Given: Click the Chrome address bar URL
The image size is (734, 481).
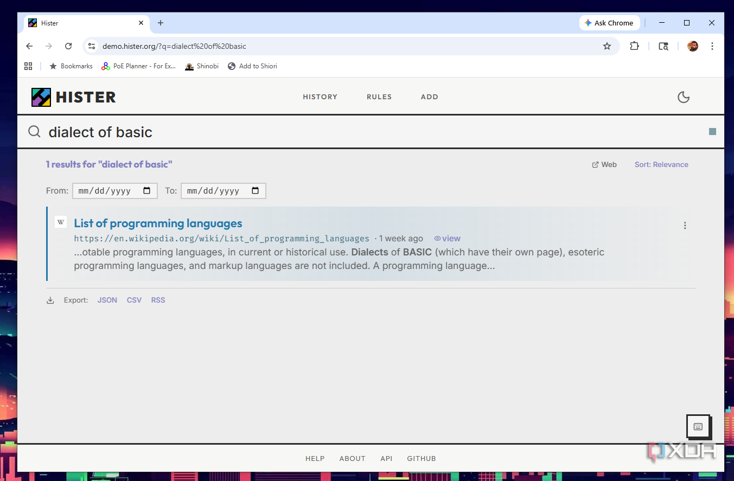Looking at the screenshot, I should click(174, 46).
